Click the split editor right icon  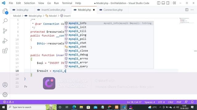click(x=187, y=10)
